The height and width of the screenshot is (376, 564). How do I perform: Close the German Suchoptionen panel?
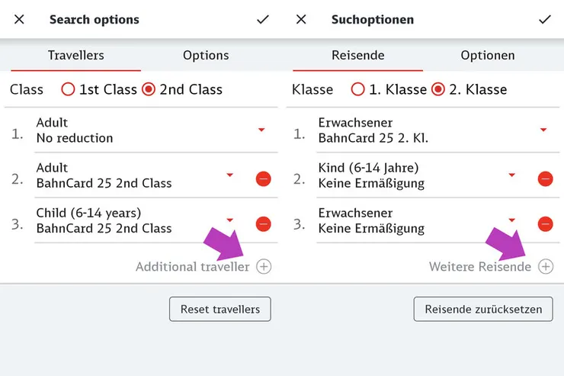(x=301, y=20)
